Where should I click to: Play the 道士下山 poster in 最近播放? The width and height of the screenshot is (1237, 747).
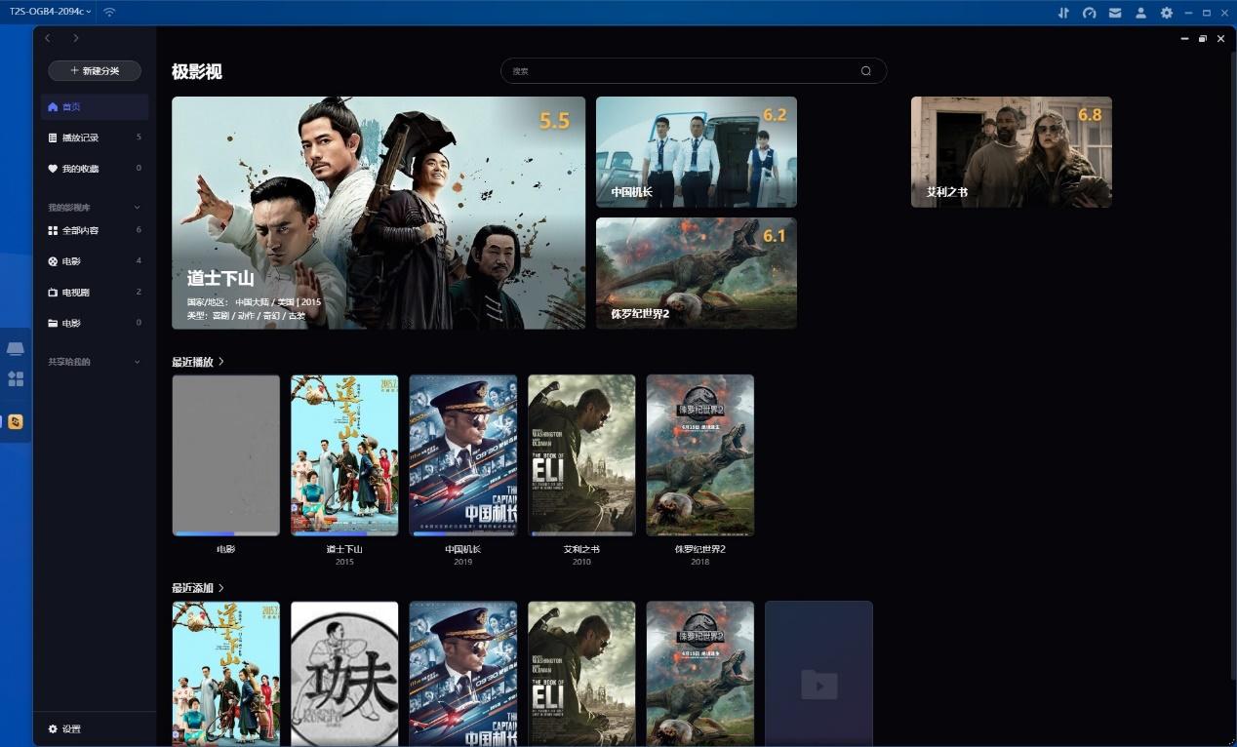pos(344,455)
